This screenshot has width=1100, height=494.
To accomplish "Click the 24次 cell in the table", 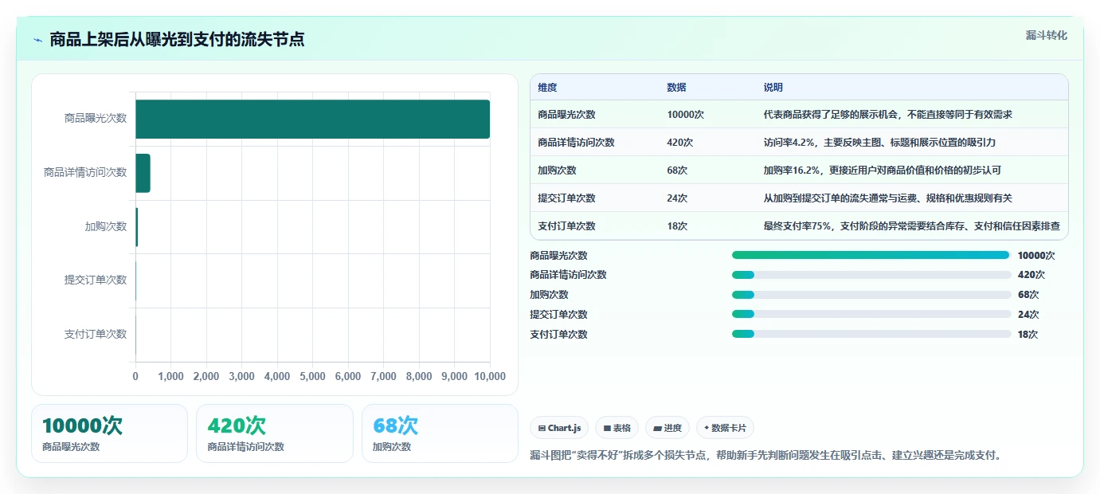I will [677, 198].
